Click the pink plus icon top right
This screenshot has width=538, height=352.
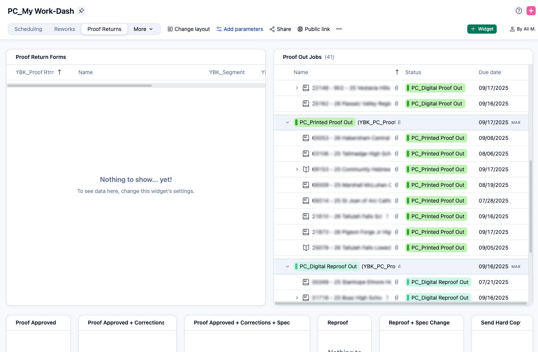pos(531,11)
